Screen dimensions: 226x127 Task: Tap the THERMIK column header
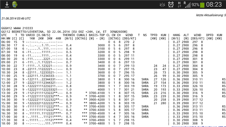click(69, 35)
